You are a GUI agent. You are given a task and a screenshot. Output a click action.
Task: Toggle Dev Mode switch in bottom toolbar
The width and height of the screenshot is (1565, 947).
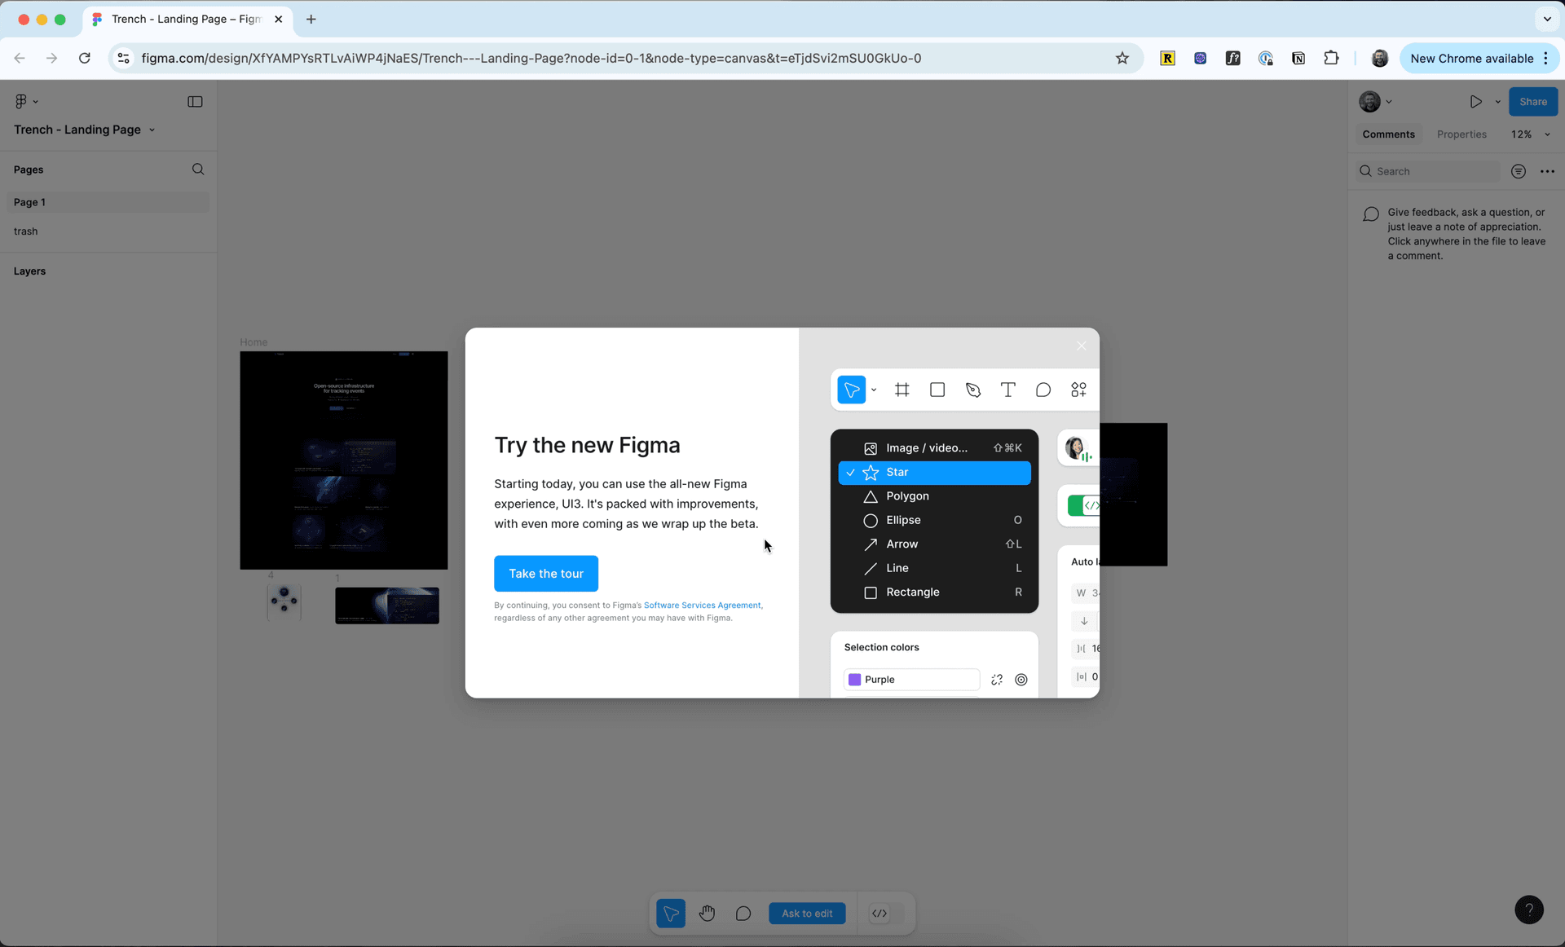tap(888, 913)
